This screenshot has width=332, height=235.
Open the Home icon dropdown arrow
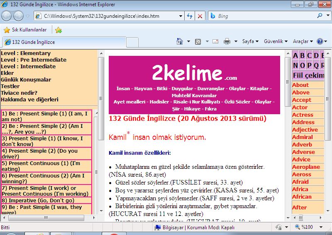tap(188, 41)
